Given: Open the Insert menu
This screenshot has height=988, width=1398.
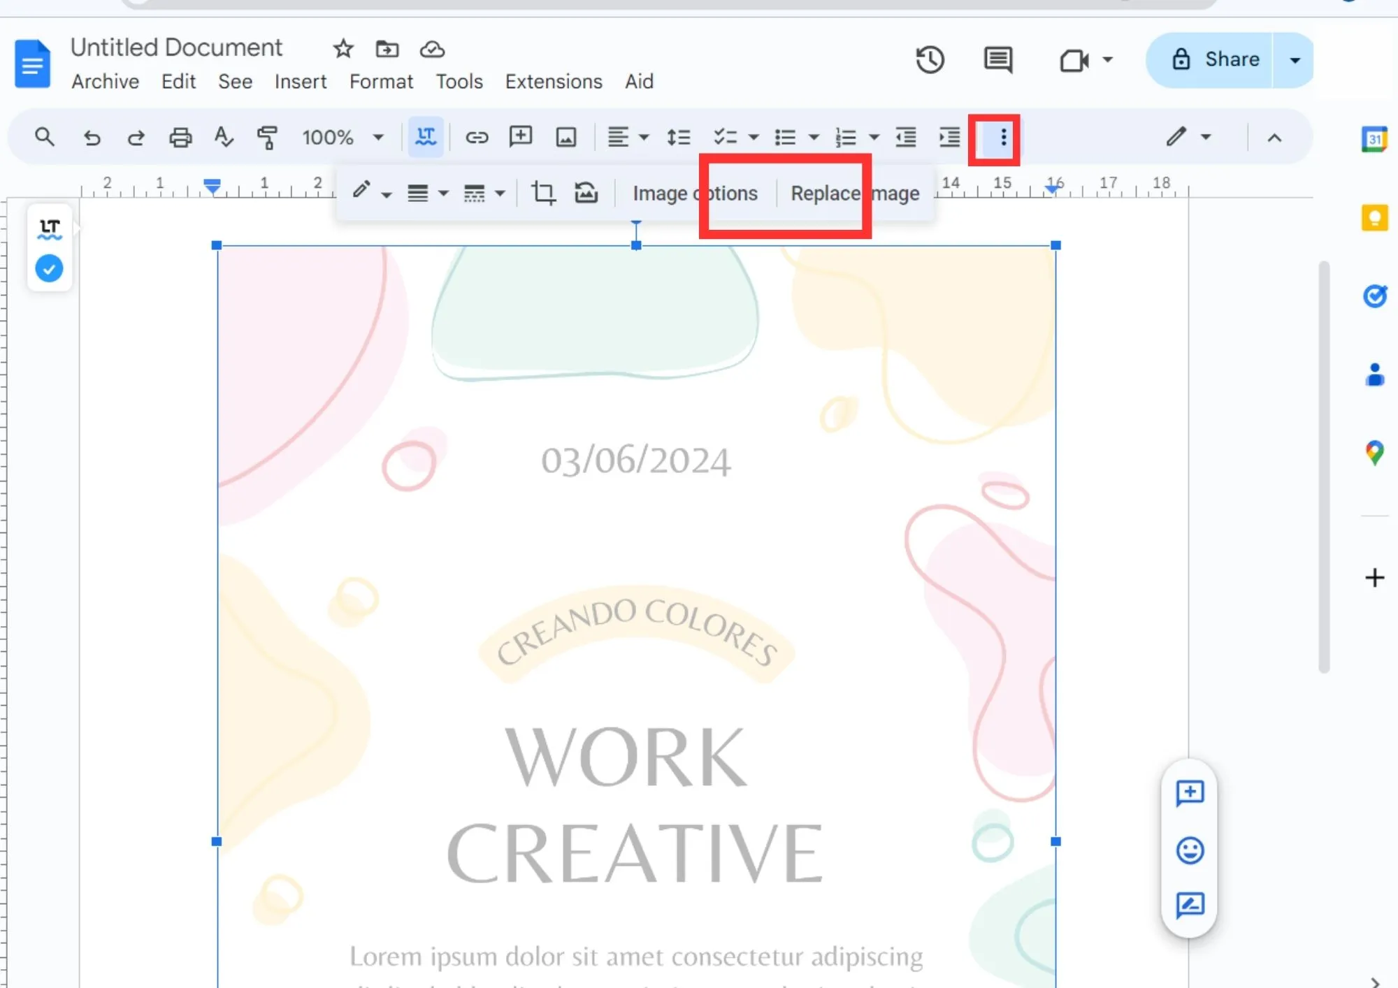Looking at the screenshot, I should click(x=299, y=81).
